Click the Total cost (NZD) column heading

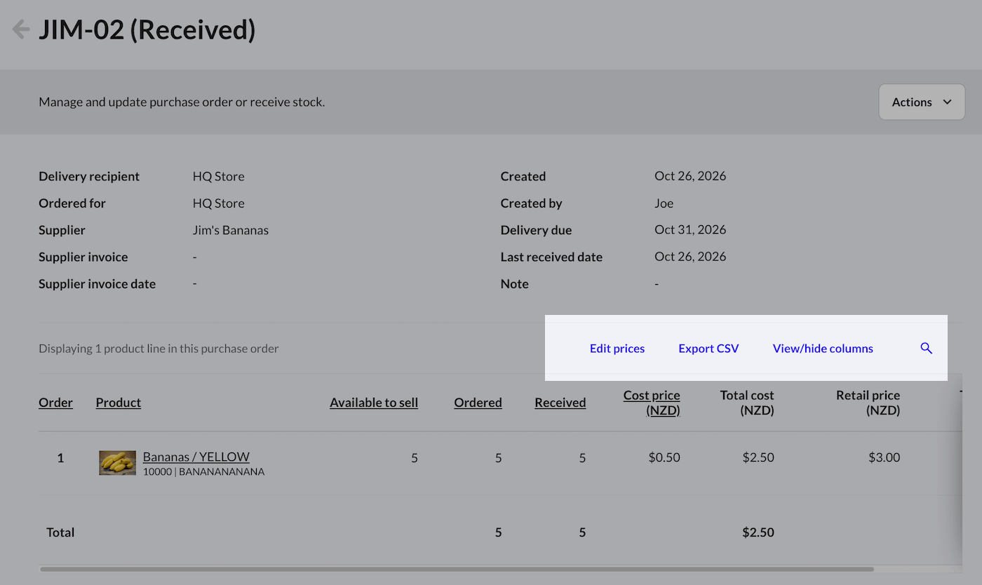point(747,403)
